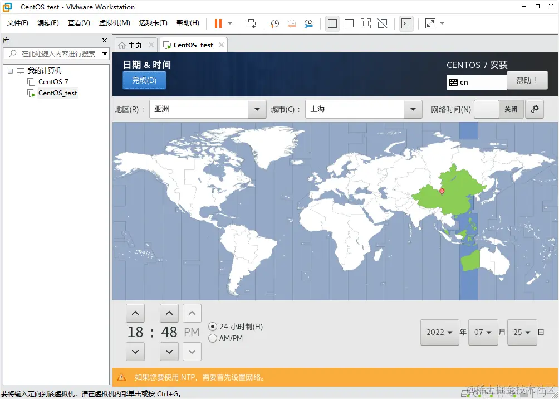Screen dimensions: 559x399
Task: Open the snapshot manager icon
Action: tap(308, 23)
